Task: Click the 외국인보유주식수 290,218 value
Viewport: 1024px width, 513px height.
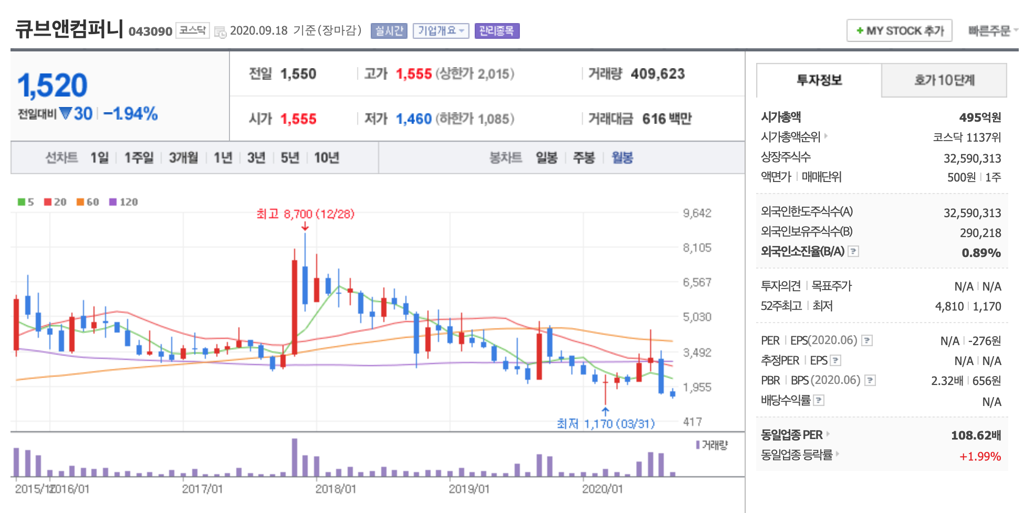Action: pyautogui.click(x=980, y=233)
